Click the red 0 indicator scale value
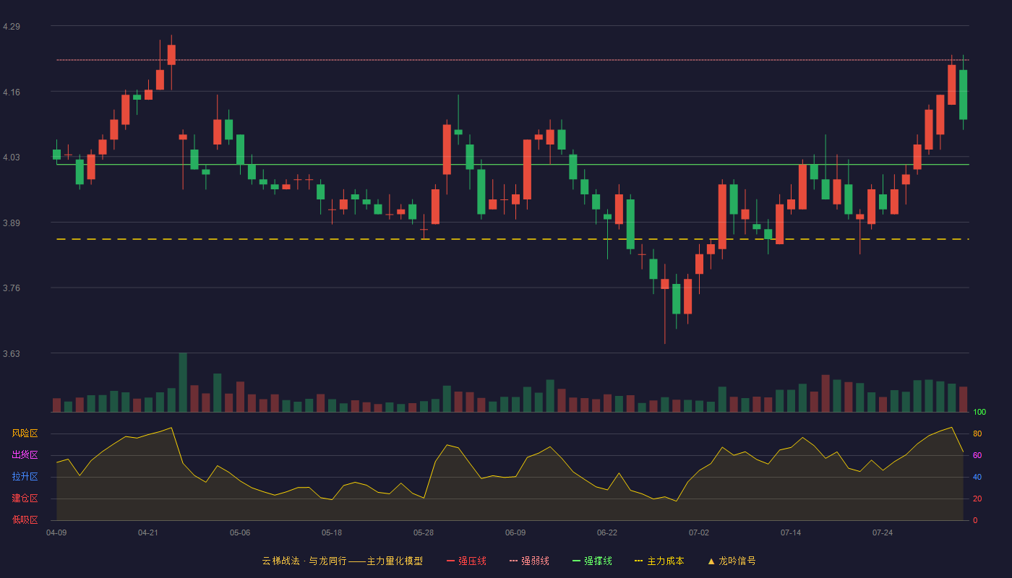This screenshot has width=1012, height=578. [975, 520]
